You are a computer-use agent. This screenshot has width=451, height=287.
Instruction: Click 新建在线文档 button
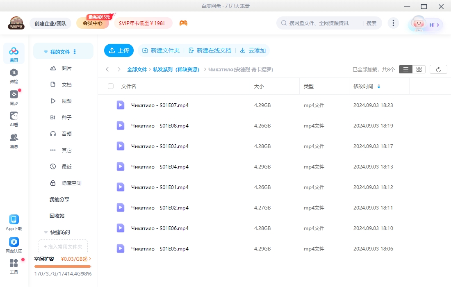pos(210,50)
